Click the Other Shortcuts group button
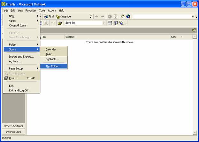The width and height of the screenshot is (199, 142). (x=13, y=126)
